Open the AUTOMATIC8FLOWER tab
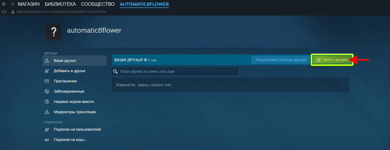This screenshot has height=150, width=390. (x=144, y=4)
